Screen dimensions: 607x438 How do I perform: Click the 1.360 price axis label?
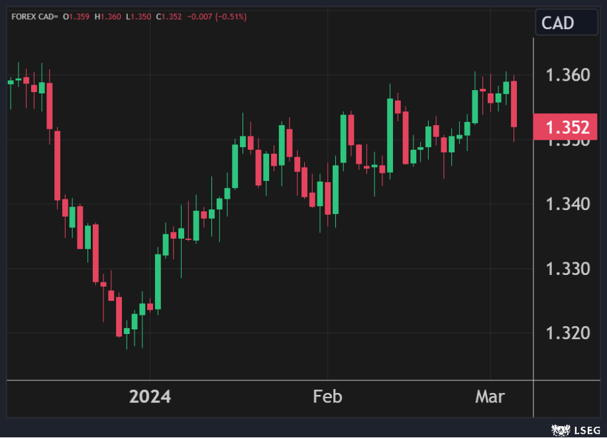(x=567, y=75)
